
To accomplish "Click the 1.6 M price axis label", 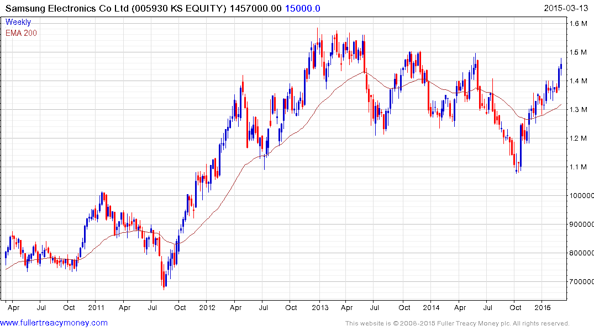I will pyautogui.click(x=579, y=24).
